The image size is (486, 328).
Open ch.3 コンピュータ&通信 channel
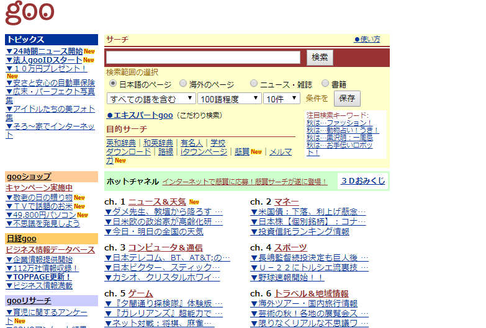(165, 248)
